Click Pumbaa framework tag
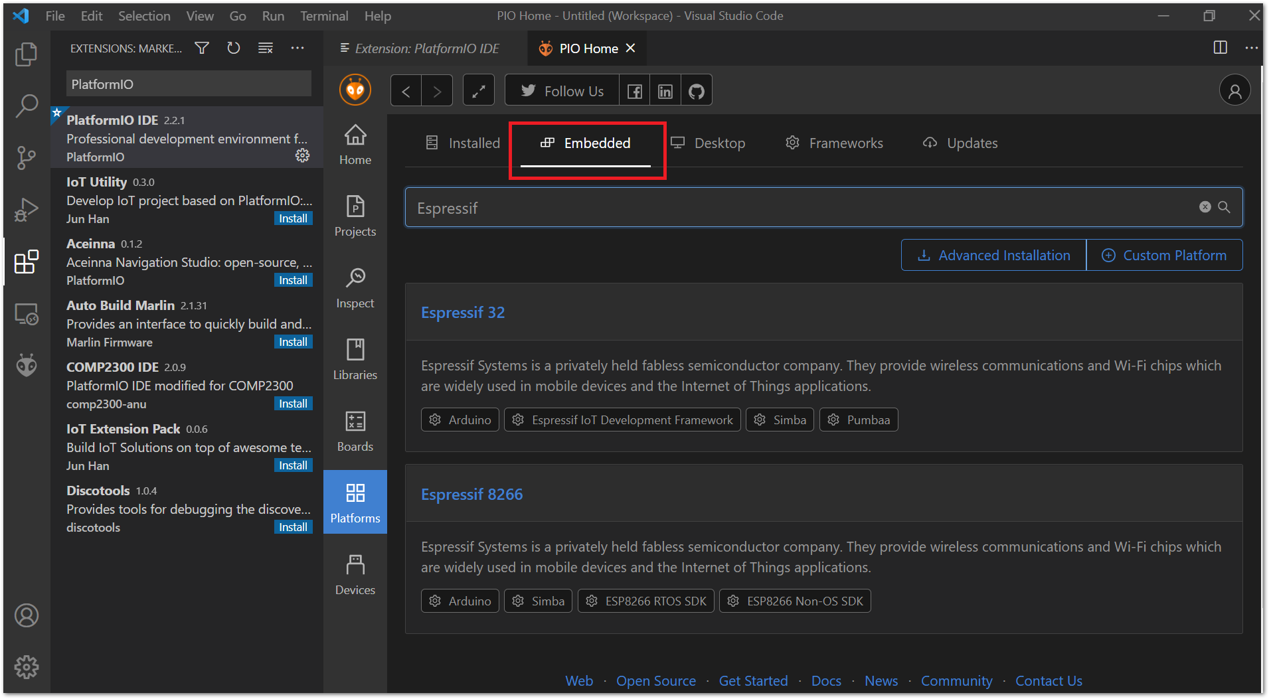This screenshot has width=1269, height=699. 859,420
